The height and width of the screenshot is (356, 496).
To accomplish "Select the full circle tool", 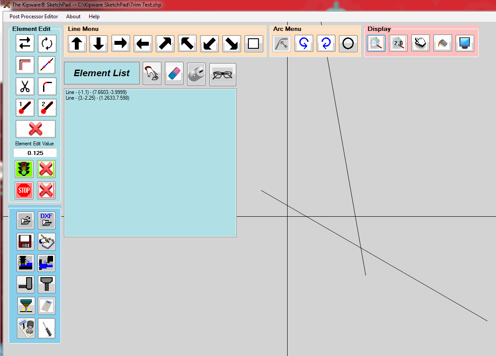I will tap(348, 44).
